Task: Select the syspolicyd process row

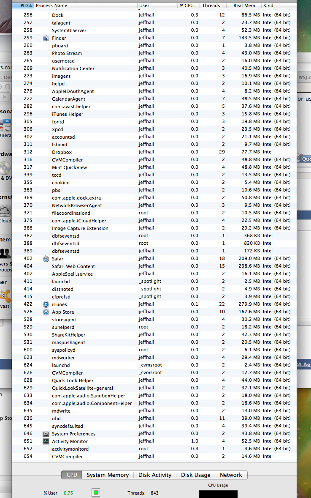Action: pyautogui.click(x=154, y=350)
